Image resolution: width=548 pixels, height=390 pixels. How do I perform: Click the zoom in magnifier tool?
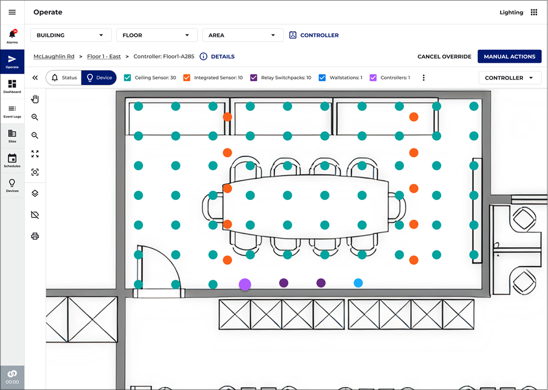(x=35, y=117)
